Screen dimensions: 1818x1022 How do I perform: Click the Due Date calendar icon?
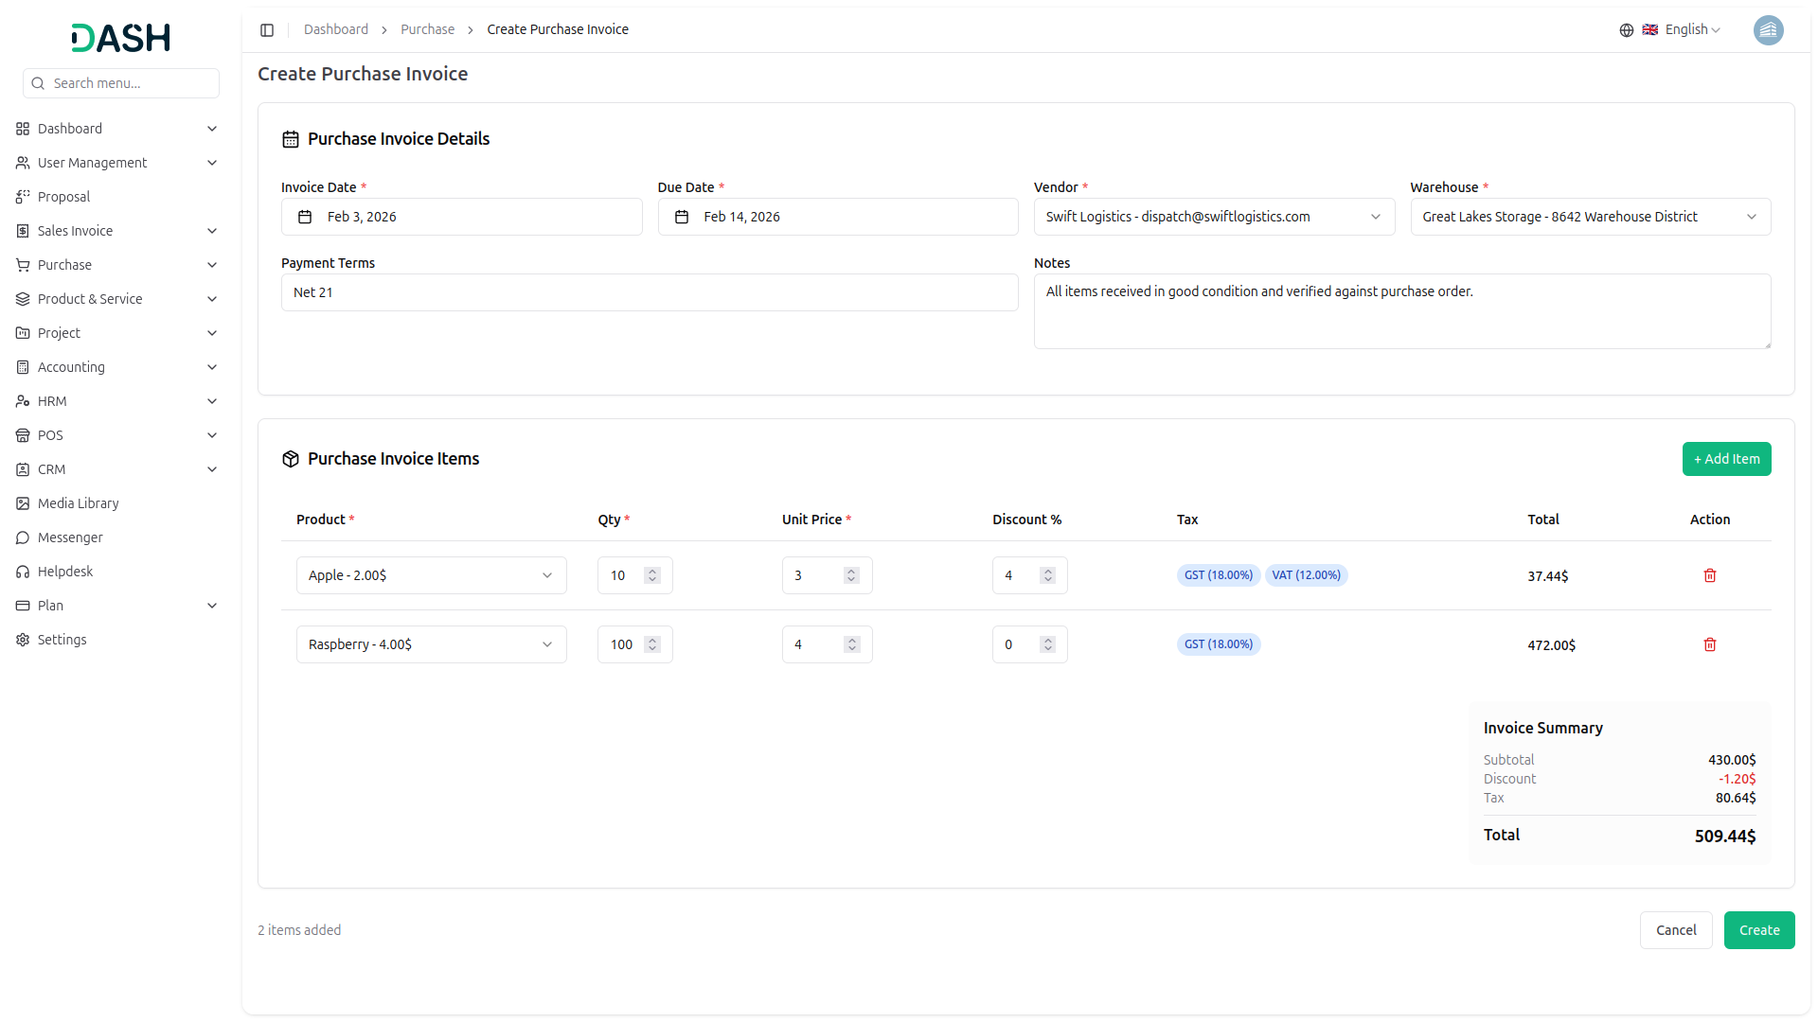click(681, 217)
